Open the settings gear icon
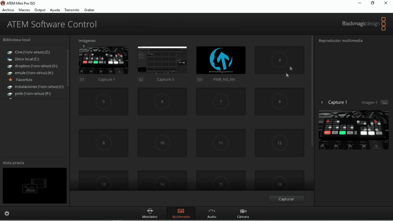Viewport: 393px width, 221px height. point(7,213)
